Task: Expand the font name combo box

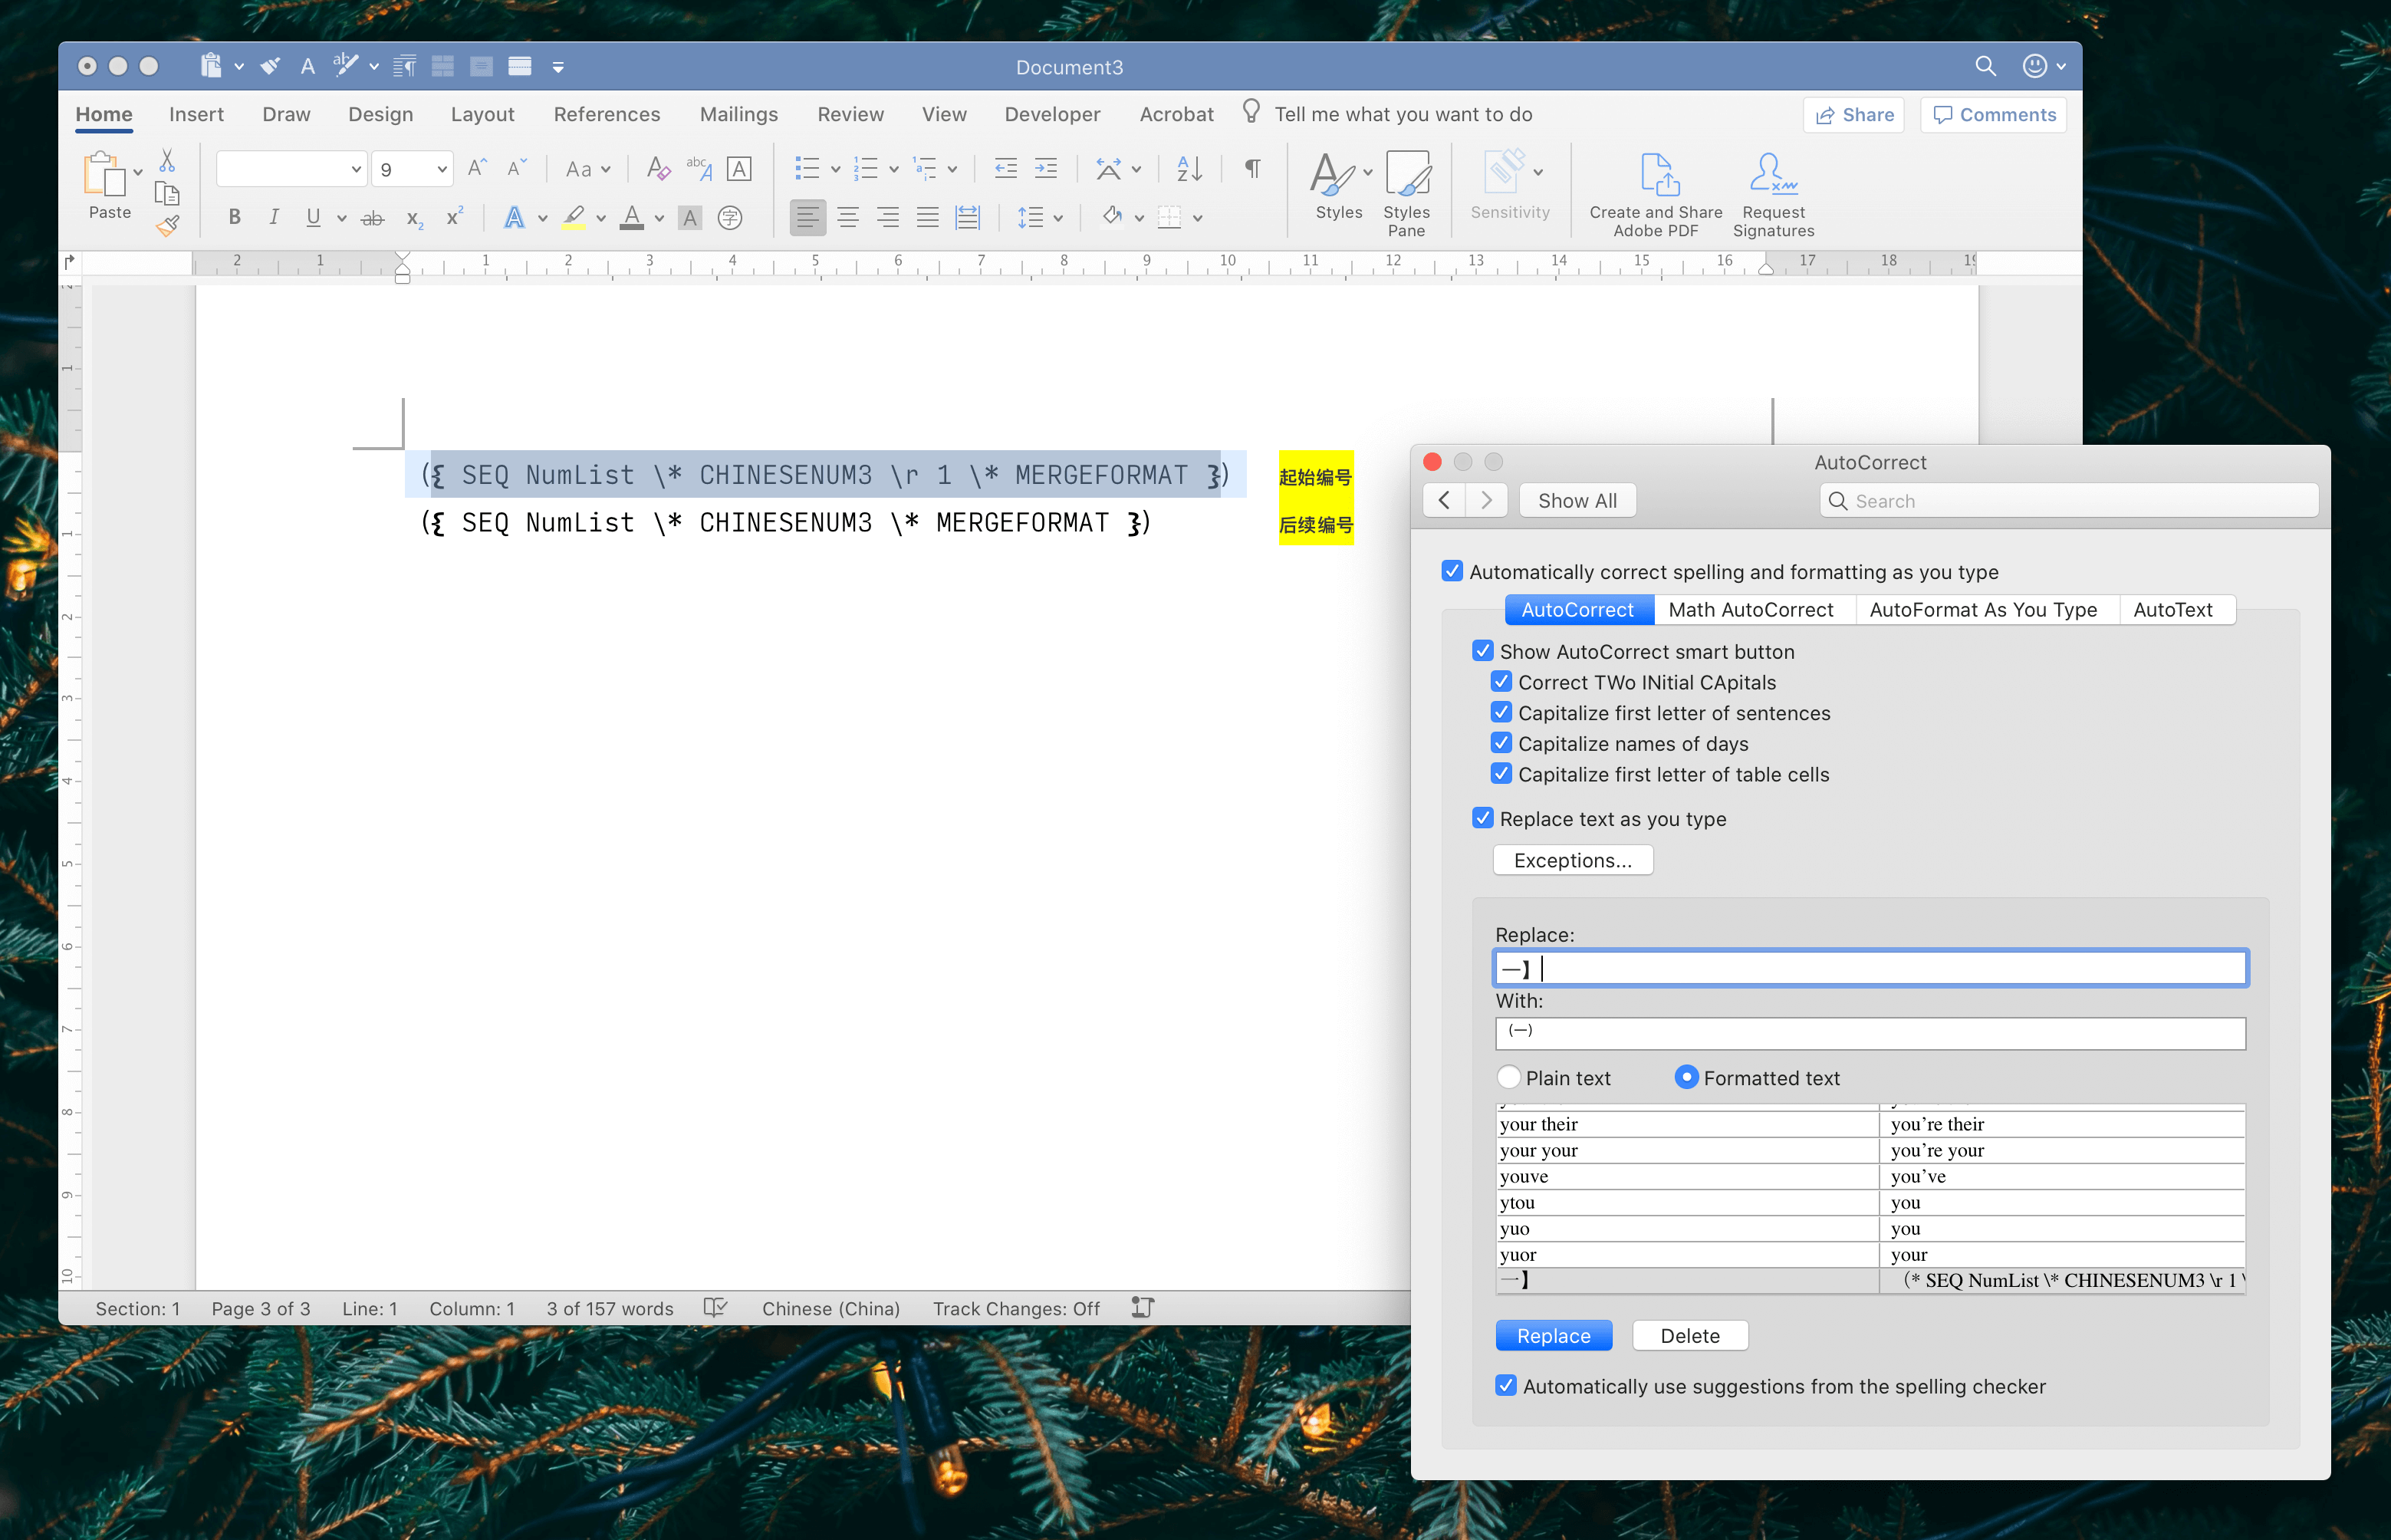Action: 355,170
